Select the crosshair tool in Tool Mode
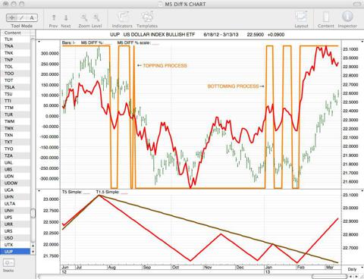The width and height of the screenshot is (364, 279). [x=11, y=17]
